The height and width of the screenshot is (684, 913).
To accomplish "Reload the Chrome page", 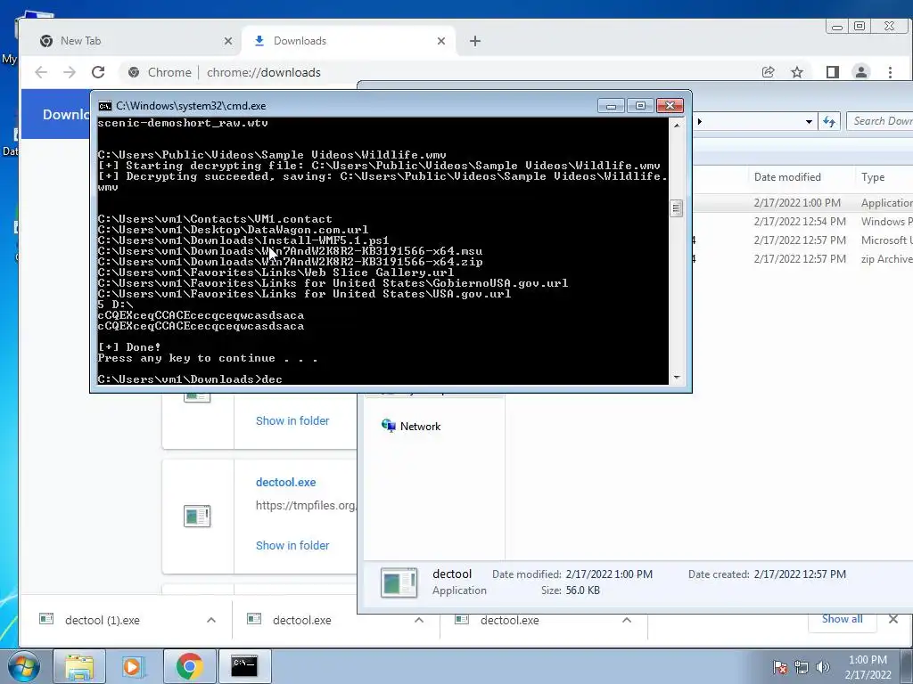I will coord(98,72).
